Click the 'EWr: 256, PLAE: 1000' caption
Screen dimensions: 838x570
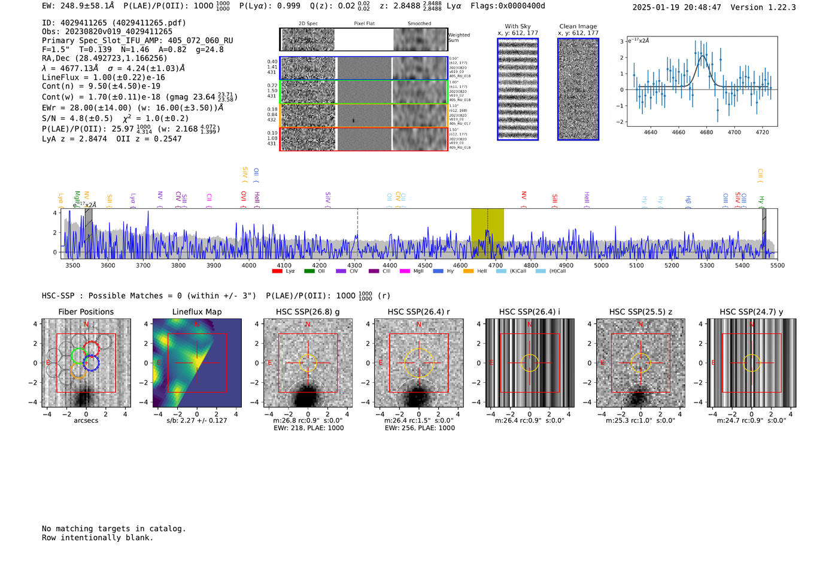(420, 428)
